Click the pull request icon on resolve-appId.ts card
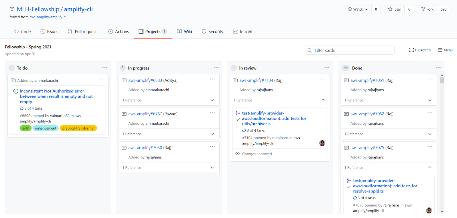This screenshot has height=218, width=457. [349, 181]
